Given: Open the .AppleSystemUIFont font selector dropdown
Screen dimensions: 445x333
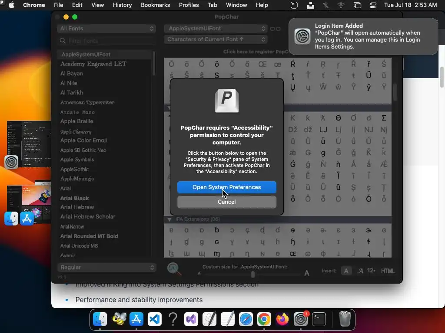Looking at the screenshot, I should click(x=216, y=28).
